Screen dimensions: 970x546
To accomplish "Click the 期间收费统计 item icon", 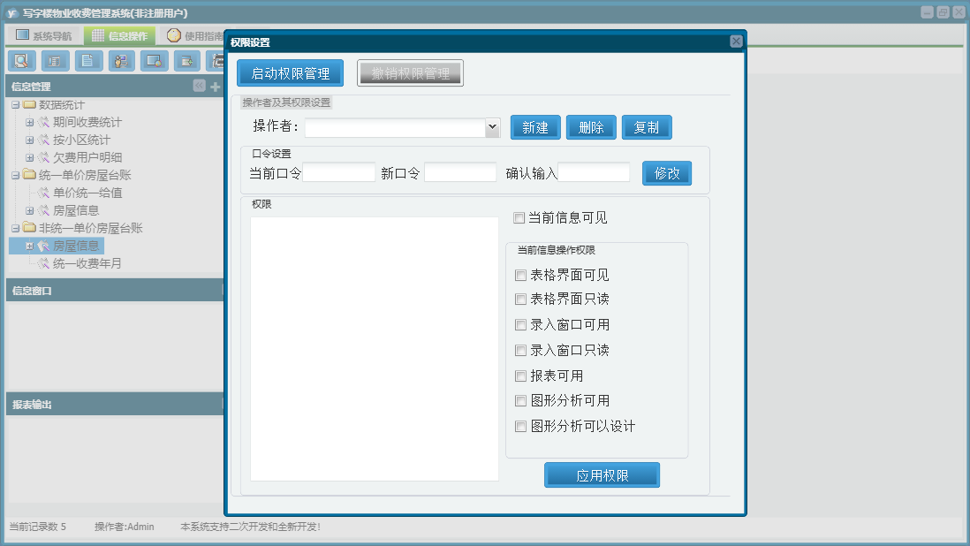I will pyautogui.click(x=44, y=123).
